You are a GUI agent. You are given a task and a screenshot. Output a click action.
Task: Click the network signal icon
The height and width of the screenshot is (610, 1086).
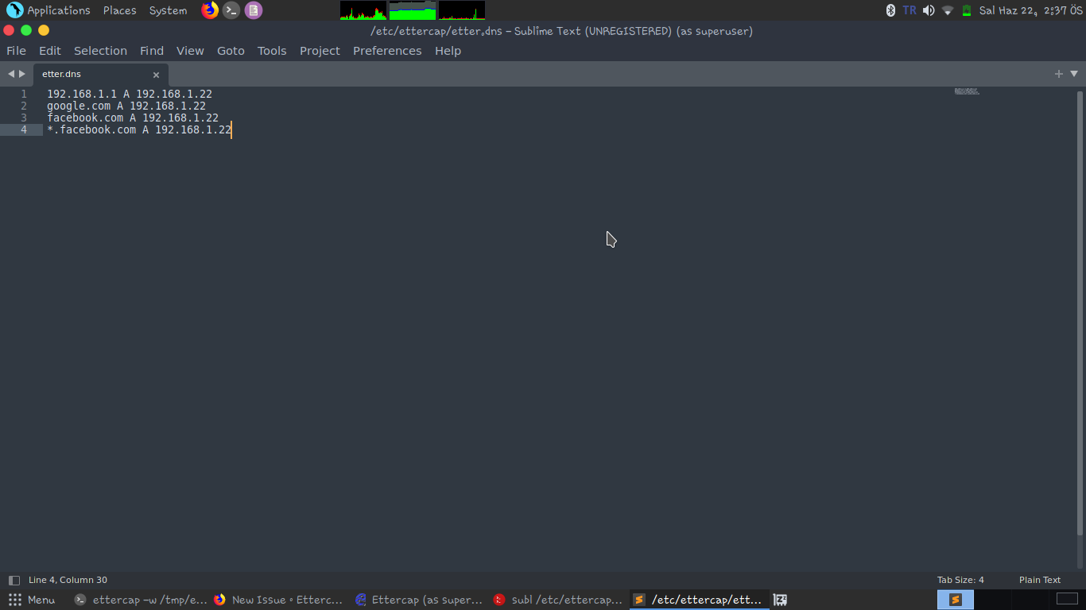[947, 10]
